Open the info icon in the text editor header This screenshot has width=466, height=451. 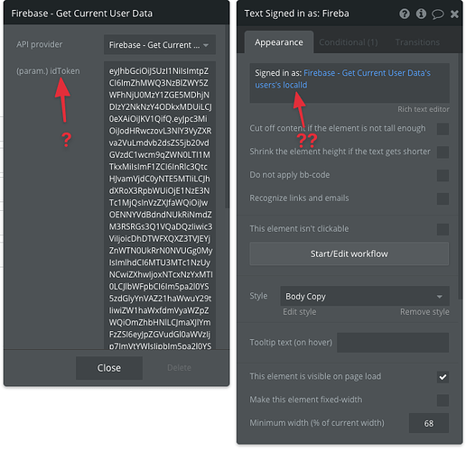(x=421, y=14)
